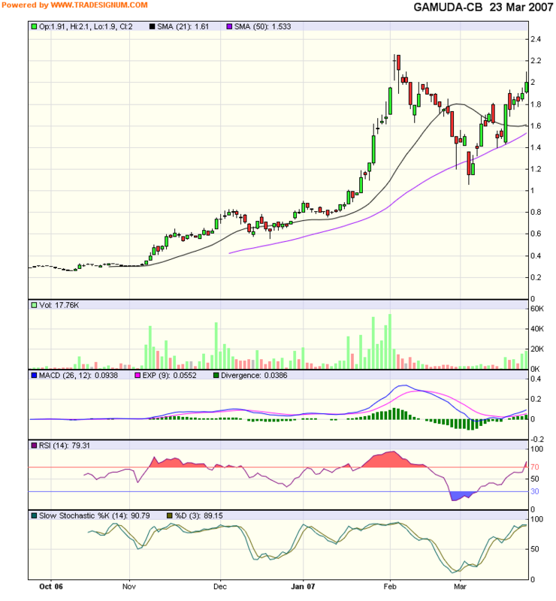Click the red 70 RSI overbought level label
Screen dimensions: 556x601
tap(534, 467)
